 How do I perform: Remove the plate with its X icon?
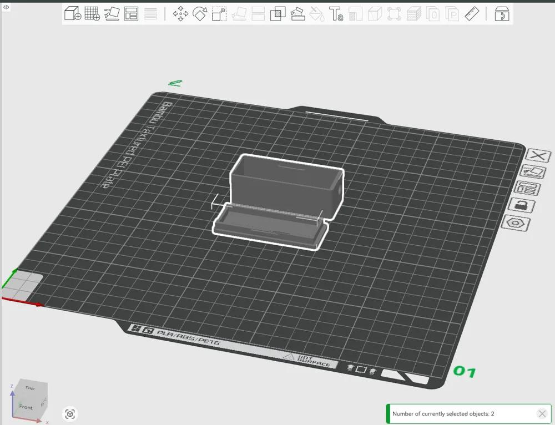(x=538, y=155)
